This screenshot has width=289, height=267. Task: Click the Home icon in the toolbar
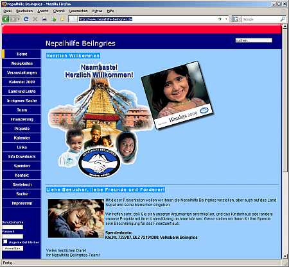tap(62, 19)
